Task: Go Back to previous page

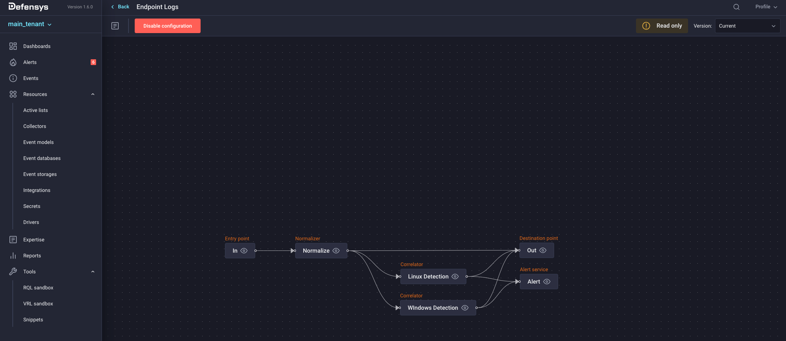Action: coord(121,7)
